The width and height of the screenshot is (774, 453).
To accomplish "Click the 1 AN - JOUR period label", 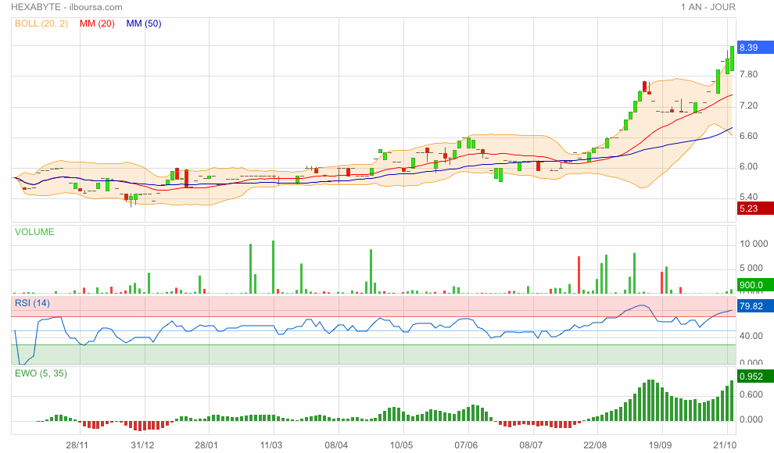I will (708, 7).
